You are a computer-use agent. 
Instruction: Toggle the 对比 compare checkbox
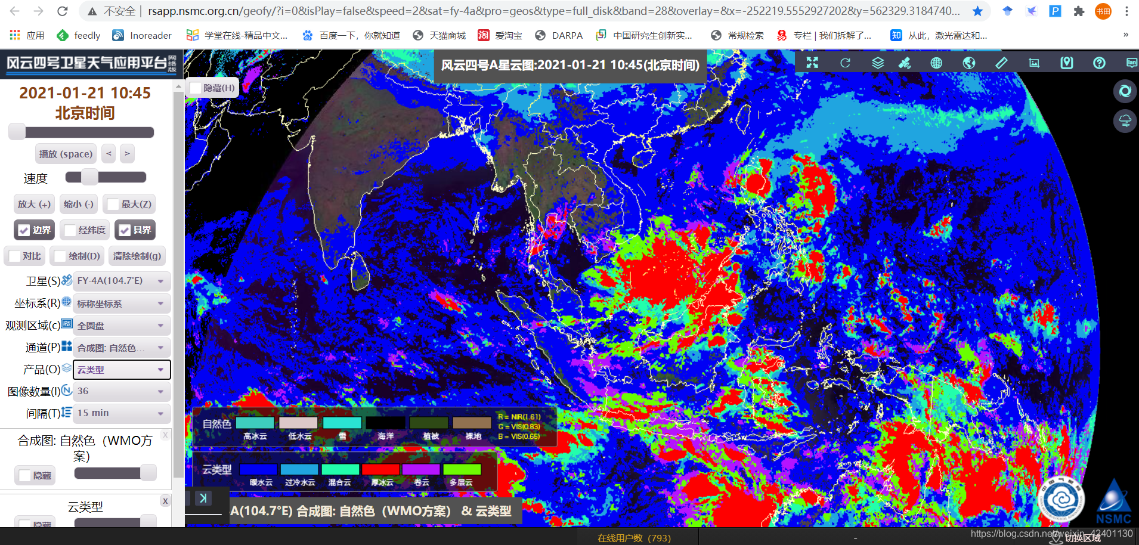click(14, 256)
